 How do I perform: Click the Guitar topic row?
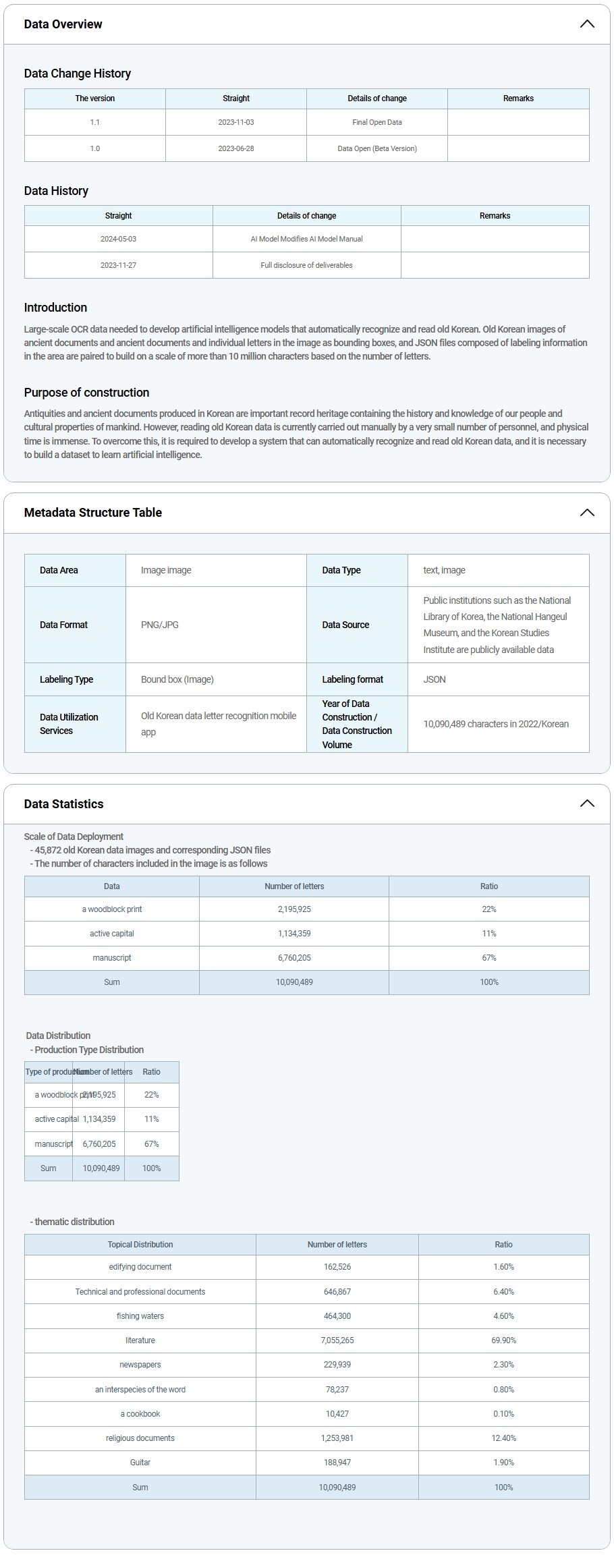(140, 1463)
